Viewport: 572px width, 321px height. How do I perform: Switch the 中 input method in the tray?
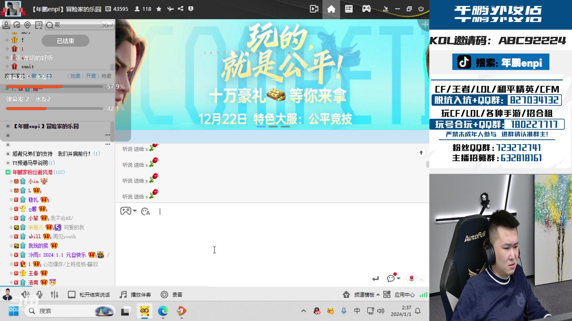coord(357,311)
